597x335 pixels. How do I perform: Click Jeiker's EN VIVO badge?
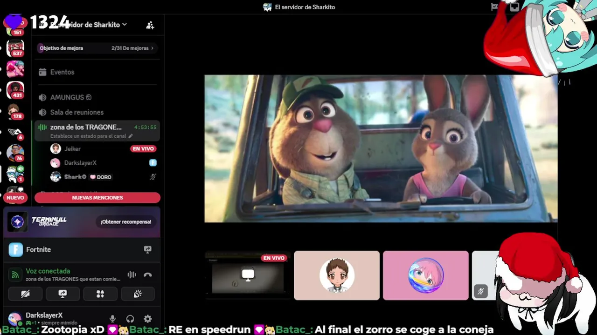click(x=143, y=149)
